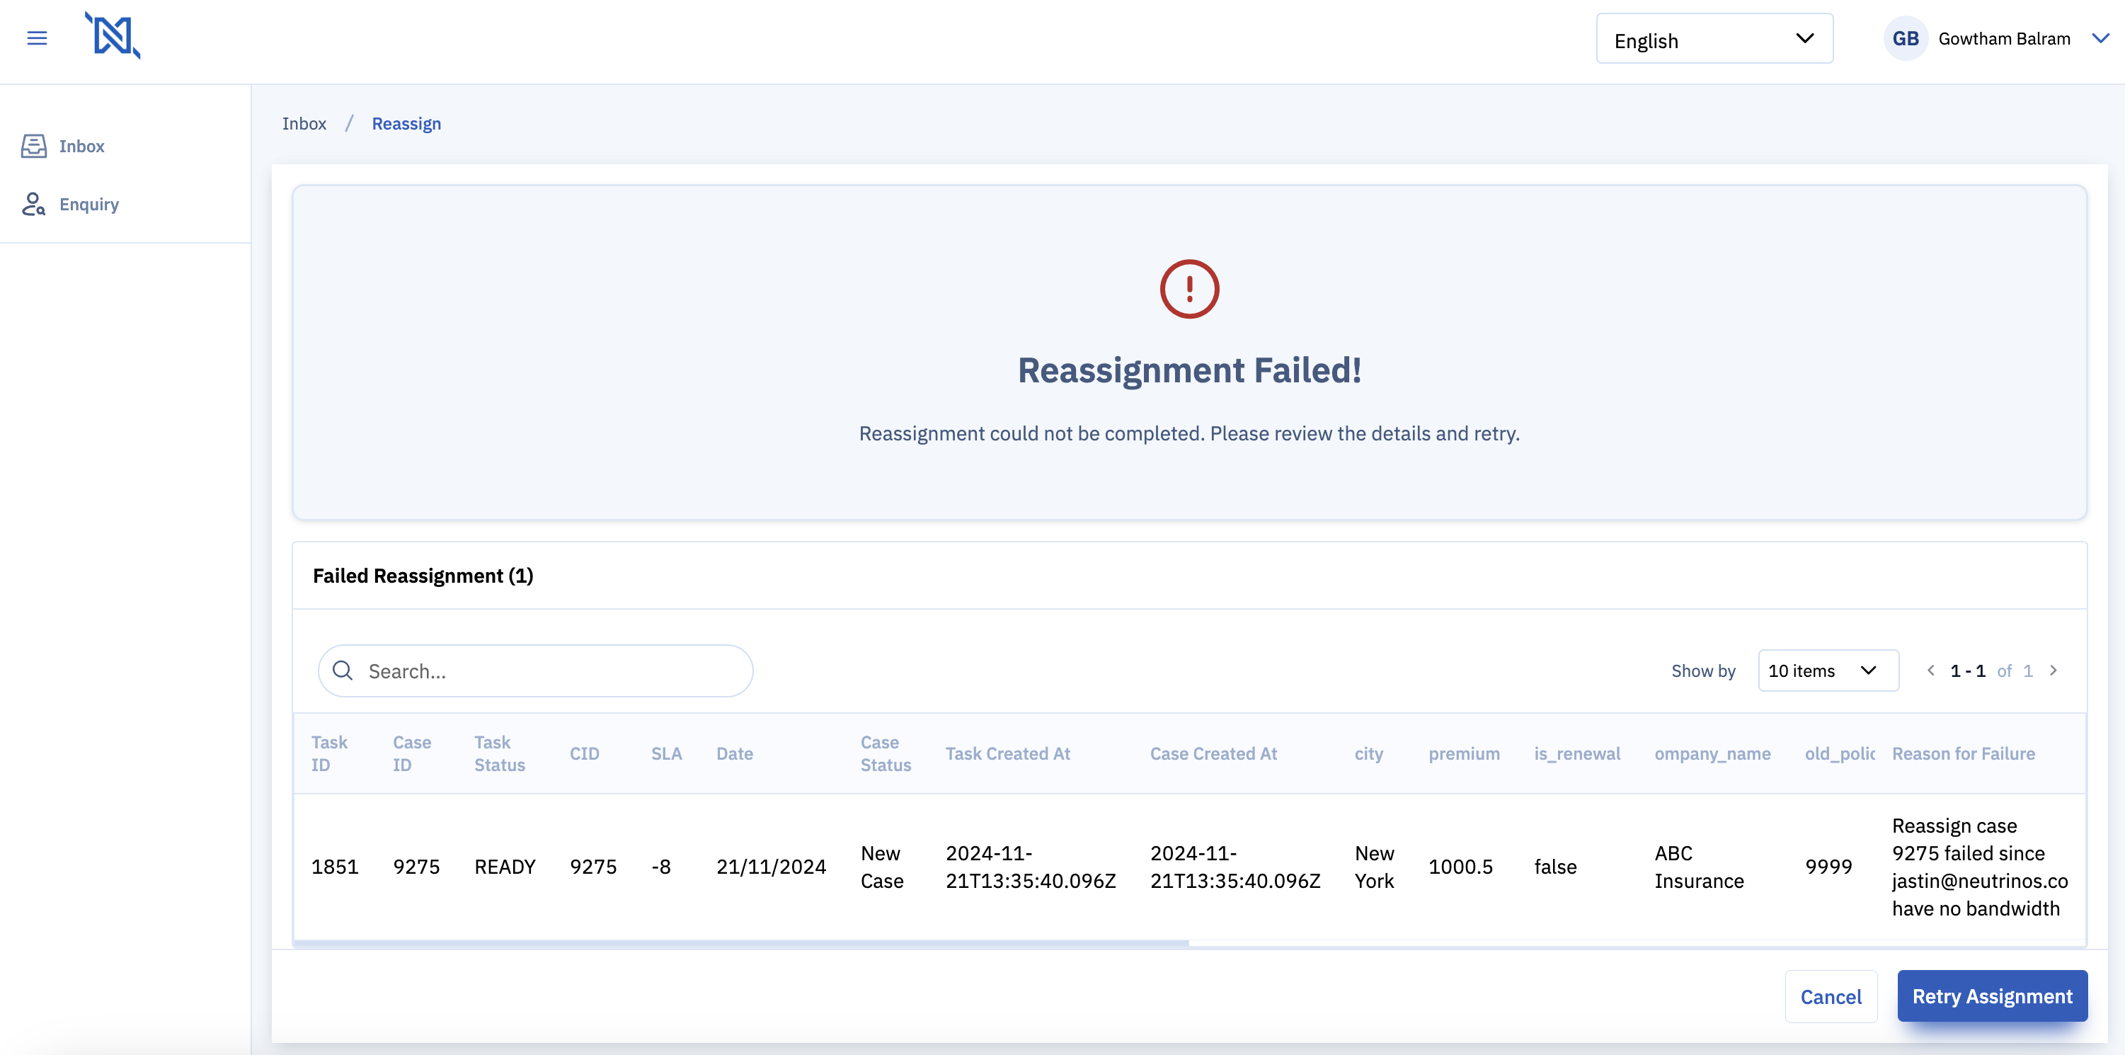Click the READY task status cell

pyautogui.click(x=505, y=867)
